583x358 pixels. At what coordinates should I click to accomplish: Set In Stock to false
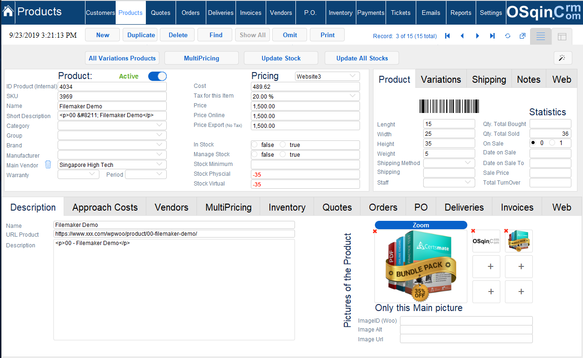255,145
